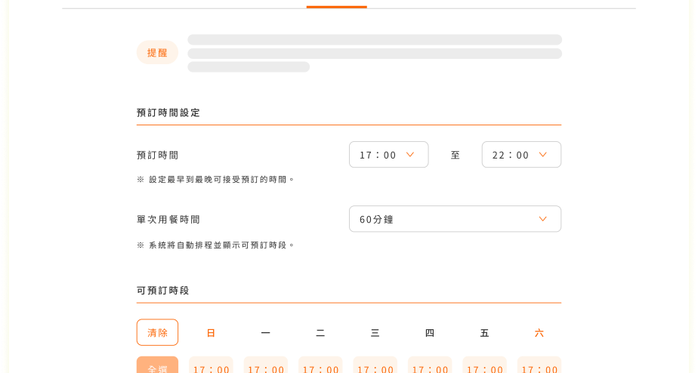This screenshot has height=373, width=698.
Task: Toggle the 17:00 slot under 一
Action: click(266, 366)
